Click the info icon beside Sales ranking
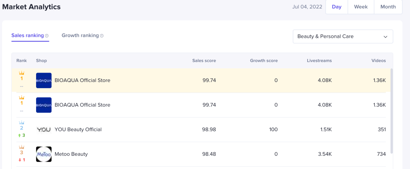Screen dimensions: 410x169 point(47,36)
